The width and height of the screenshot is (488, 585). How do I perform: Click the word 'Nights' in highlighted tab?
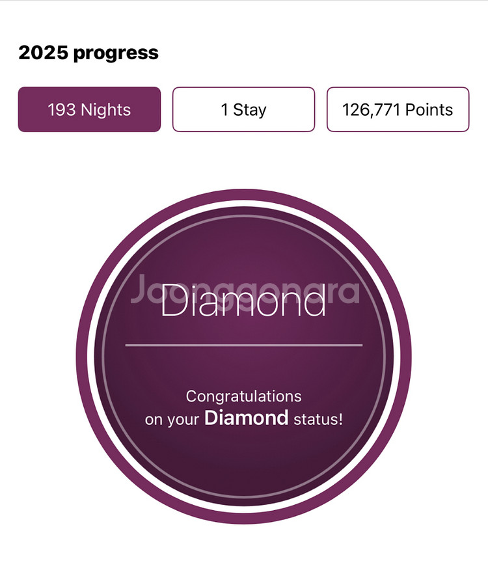point(105,109)
